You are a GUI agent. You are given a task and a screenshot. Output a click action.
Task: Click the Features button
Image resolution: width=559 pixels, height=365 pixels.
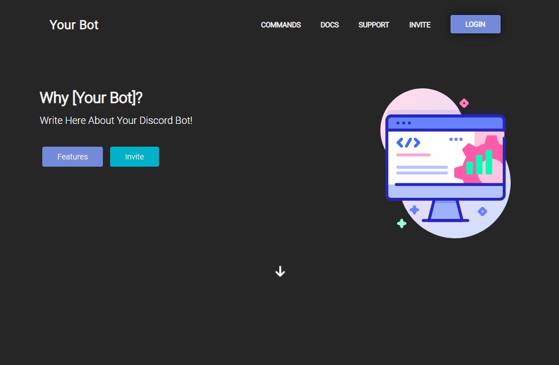click(x=72, y=157)
